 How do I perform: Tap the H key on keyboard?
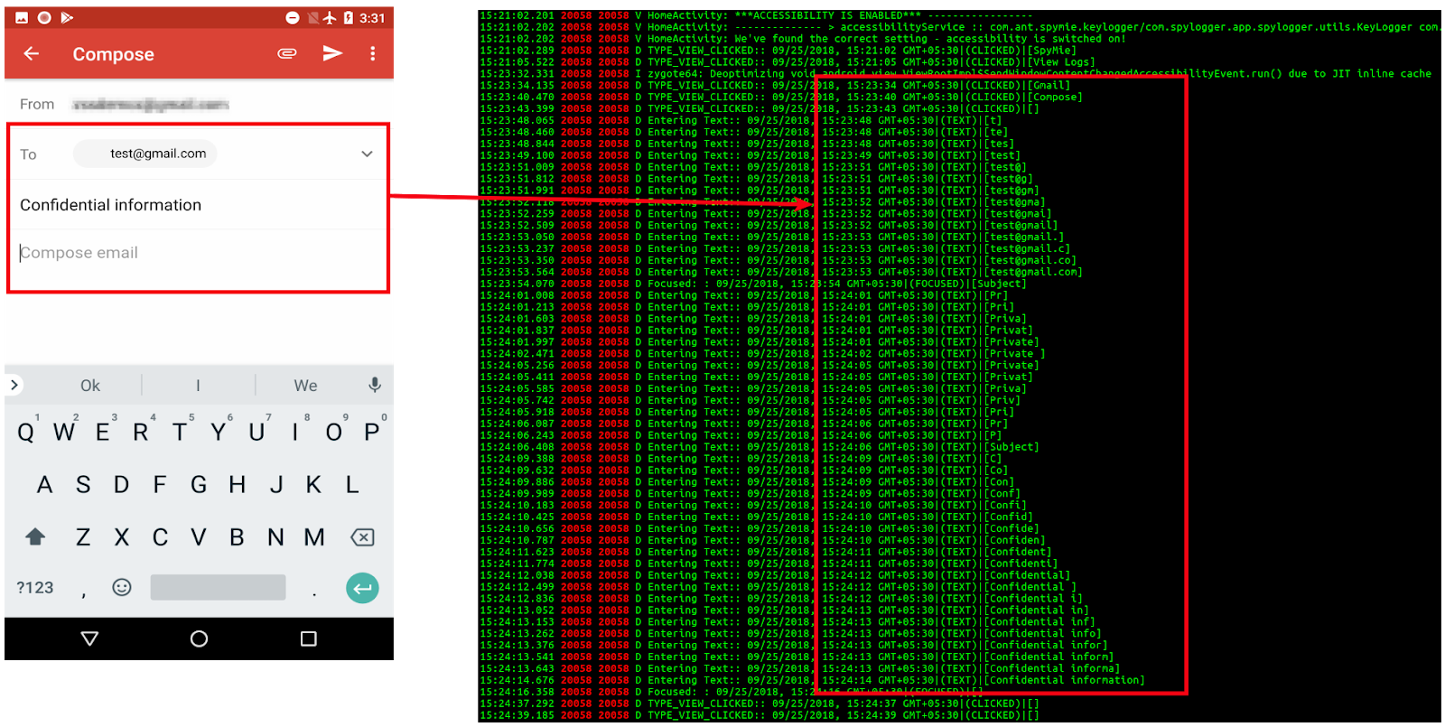coord(238,485)
